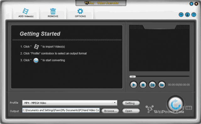The height and width of the screenshot is (124, 201).
Task: Play the preview video
Action: [x=133, y=85]
